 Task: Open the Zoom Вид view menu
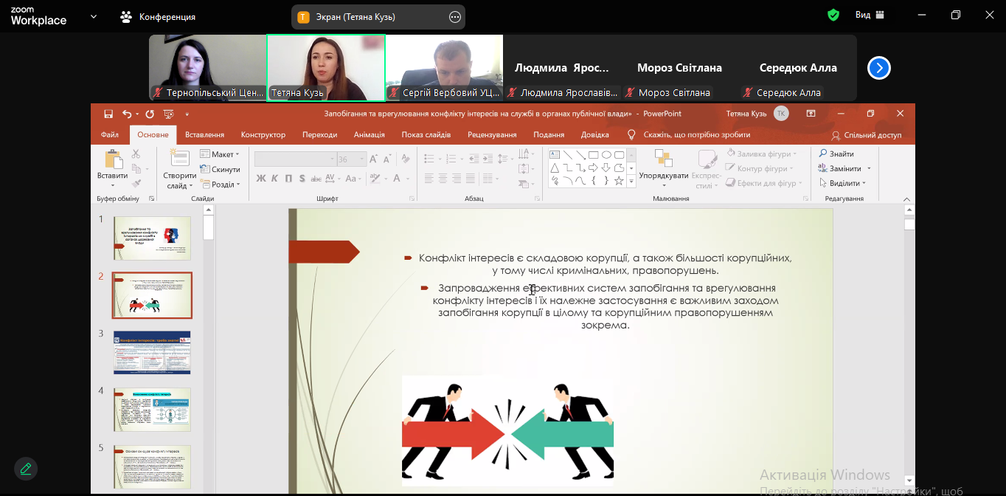870,15
